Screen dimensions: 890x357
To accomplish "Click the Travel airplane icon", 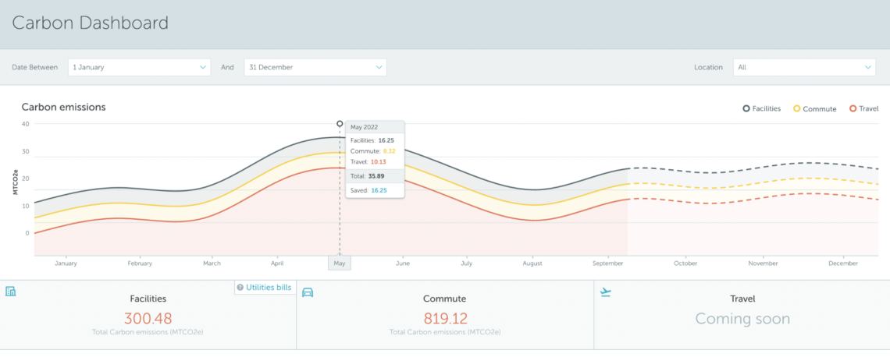I will tap(606, 292).
